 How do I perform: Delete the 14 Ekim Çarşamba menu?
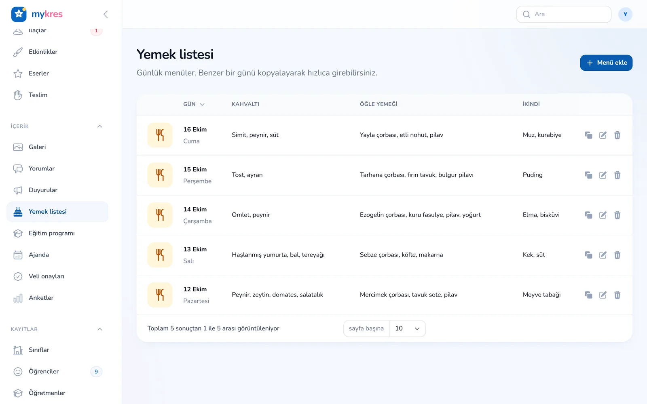point(617,215)
